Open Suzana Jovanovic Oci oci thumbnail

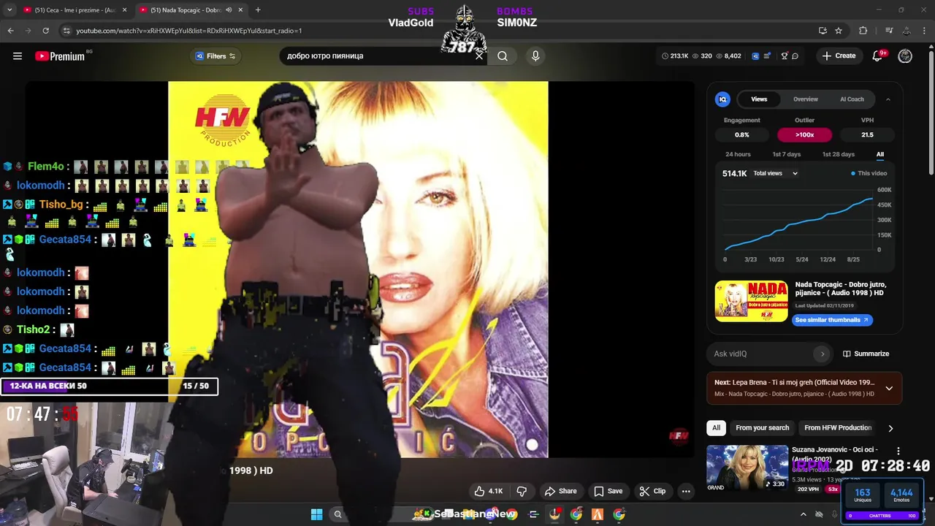pyautogui.click(x=747, y=468)
